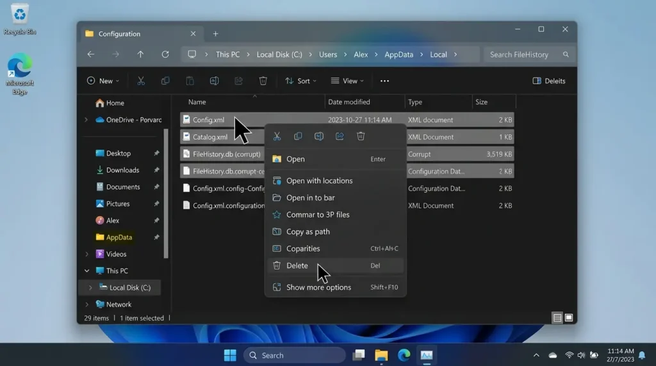Expand the breadcrumb chevron after Local
This screenshot has height=366, width=656.
455,54
